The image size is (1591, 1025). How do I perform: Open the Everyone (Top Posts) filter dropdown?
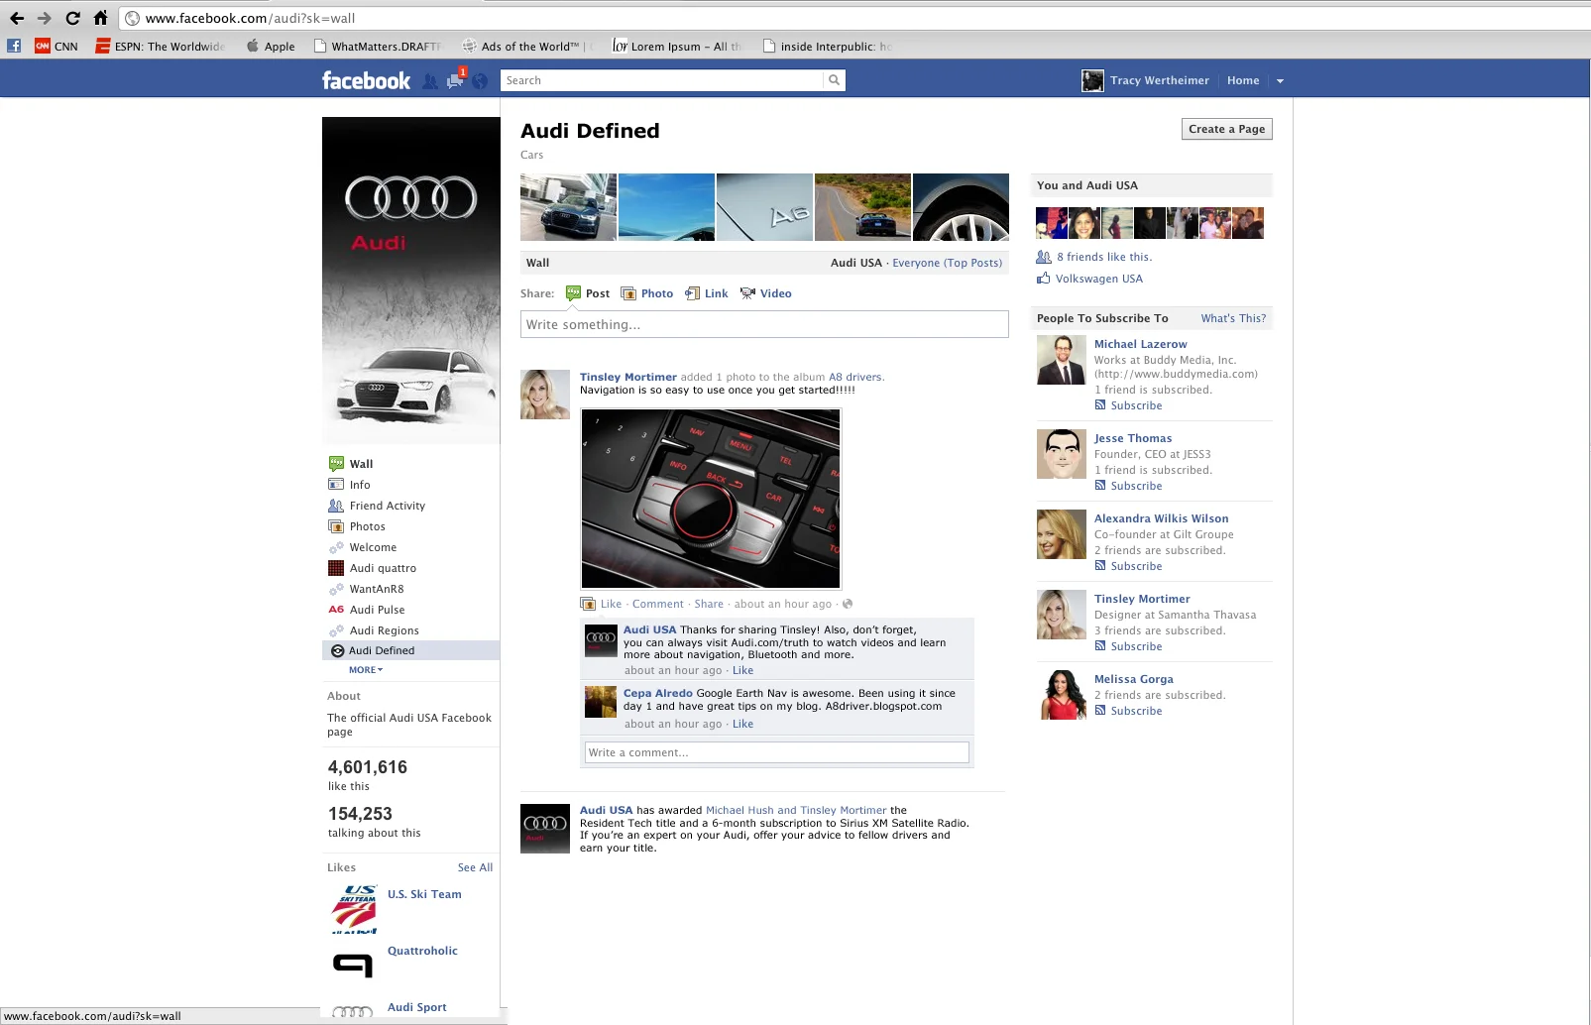948,263
